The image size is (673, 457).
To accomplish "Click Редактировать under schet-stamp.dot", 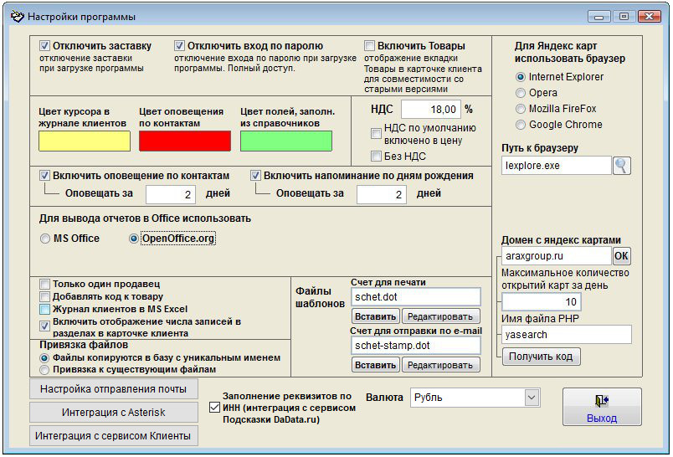I will pyautogui.click(x=441, y=365).
